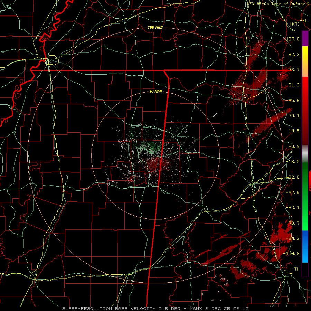The height and width of the screenshot is (311, 311).
Task: Click the -78.7 velocity scale value
Action: click(x=293, y=223)
